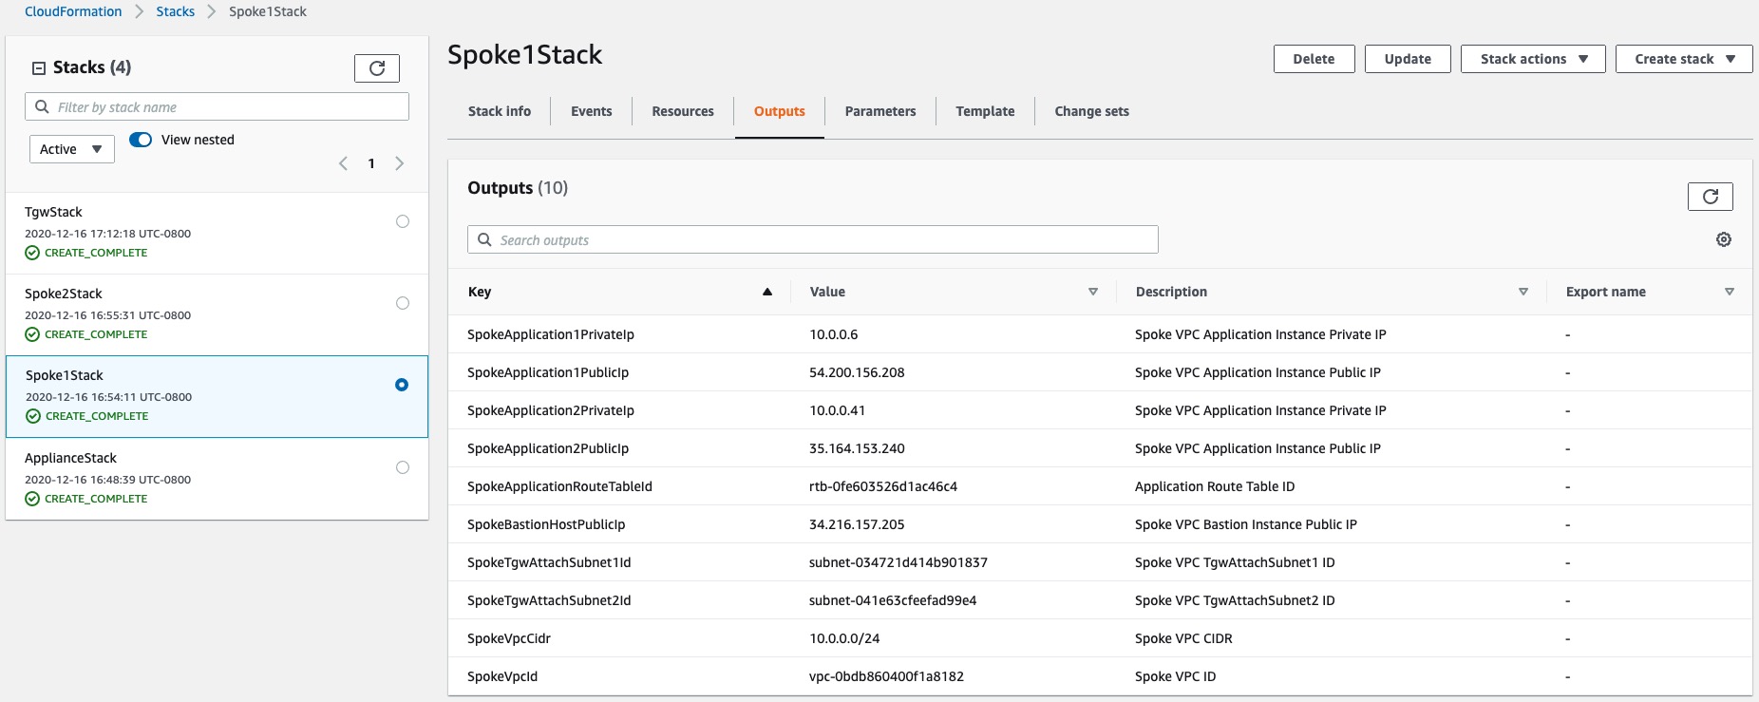The height and width of the screenshot is (702, 1759).
Task: Sort outputs by Export name arrow
Action: [x=1730, y=292]
